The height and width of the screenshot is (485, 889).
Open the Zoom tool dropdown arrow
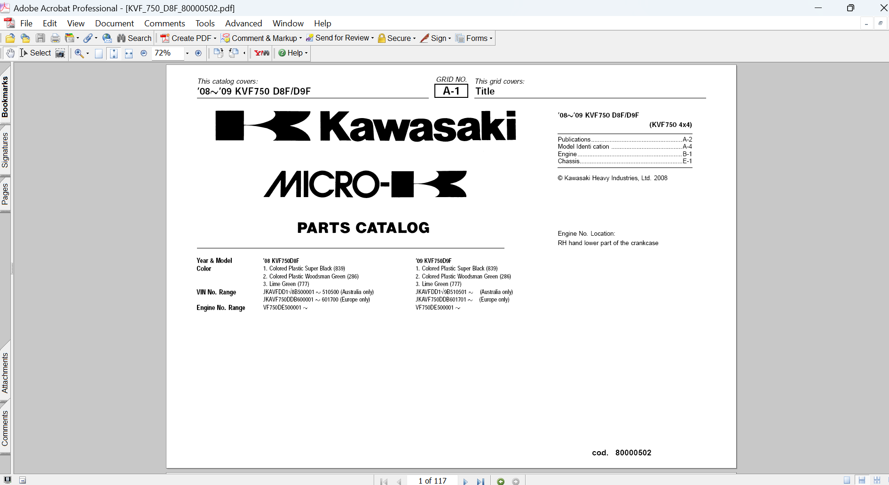coord(87,53)
